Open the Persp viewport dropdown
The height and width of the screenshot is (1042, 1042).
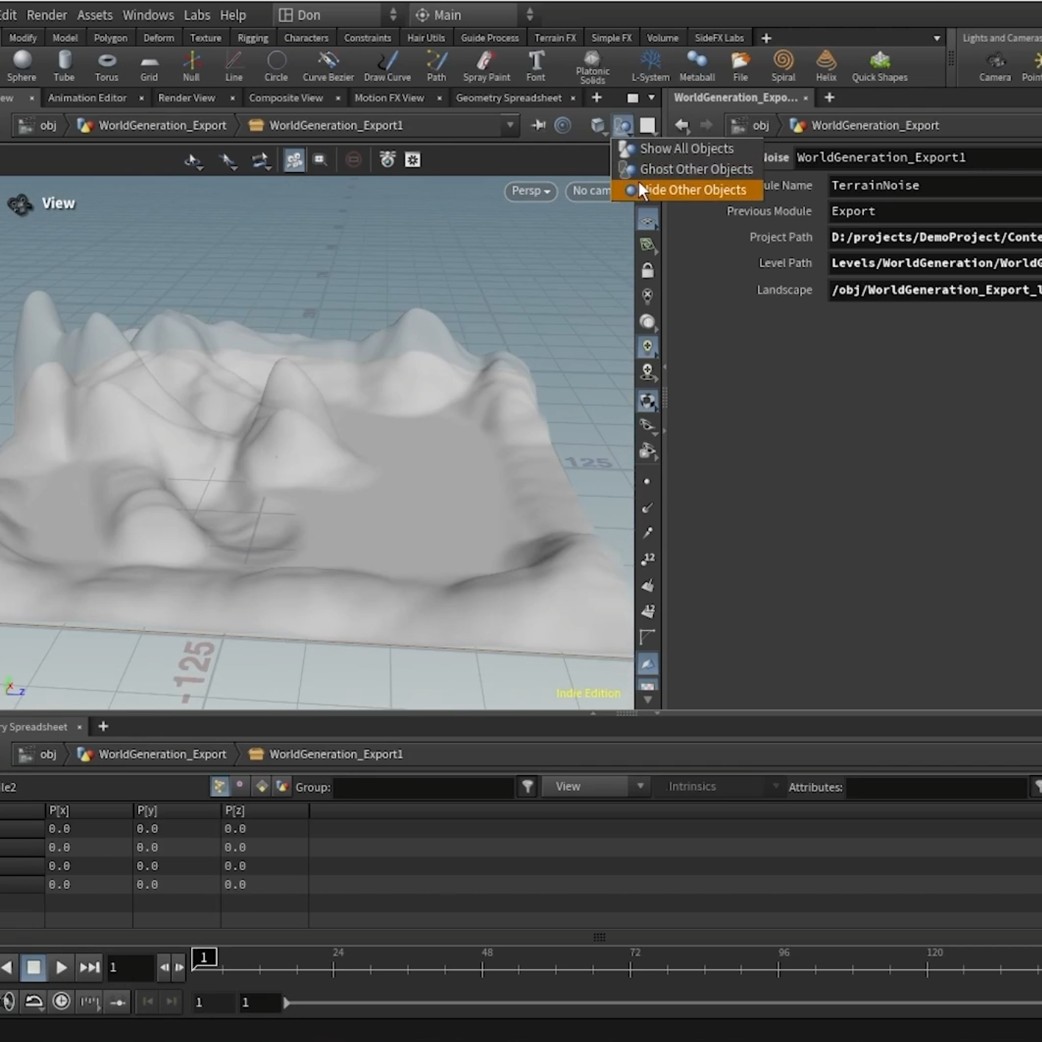(530, 191)
